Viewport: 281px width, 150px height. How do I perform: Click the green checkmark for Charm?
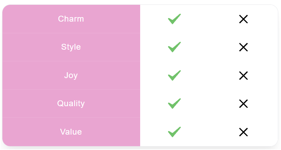point(175,19)
